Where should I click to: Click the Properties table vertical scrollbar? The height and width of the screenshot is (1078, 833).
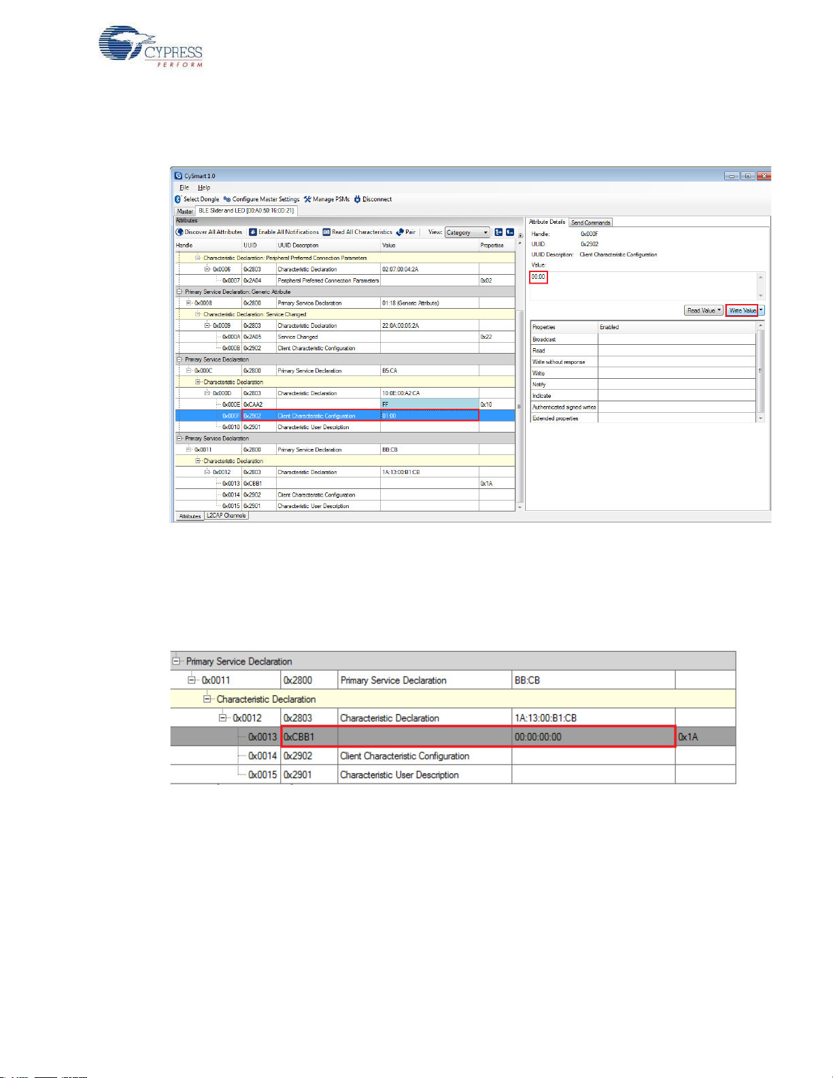(x=760, y=371)
